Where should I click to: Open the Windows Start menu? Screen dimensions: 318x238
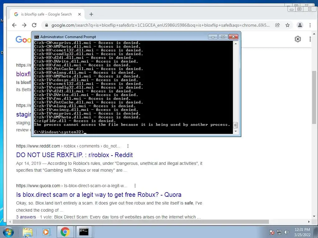click(8, 232)
